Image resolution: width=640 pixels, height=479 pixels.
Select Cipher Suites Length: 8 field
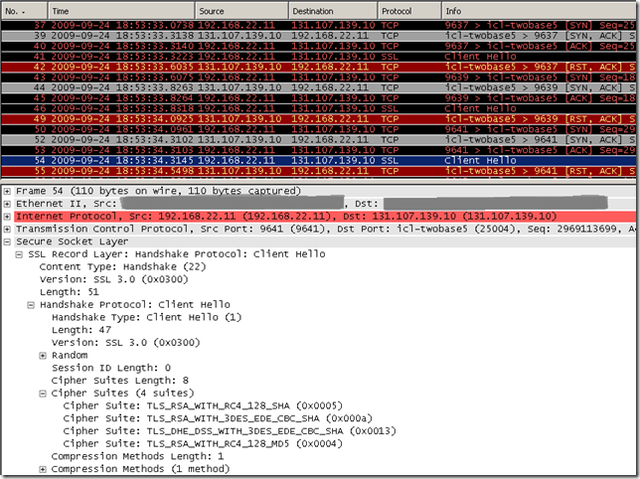(x=120, y=381)
